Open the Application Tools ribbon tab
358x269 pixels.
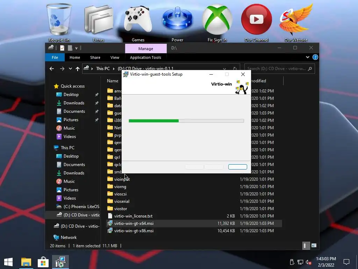[146, 57]
